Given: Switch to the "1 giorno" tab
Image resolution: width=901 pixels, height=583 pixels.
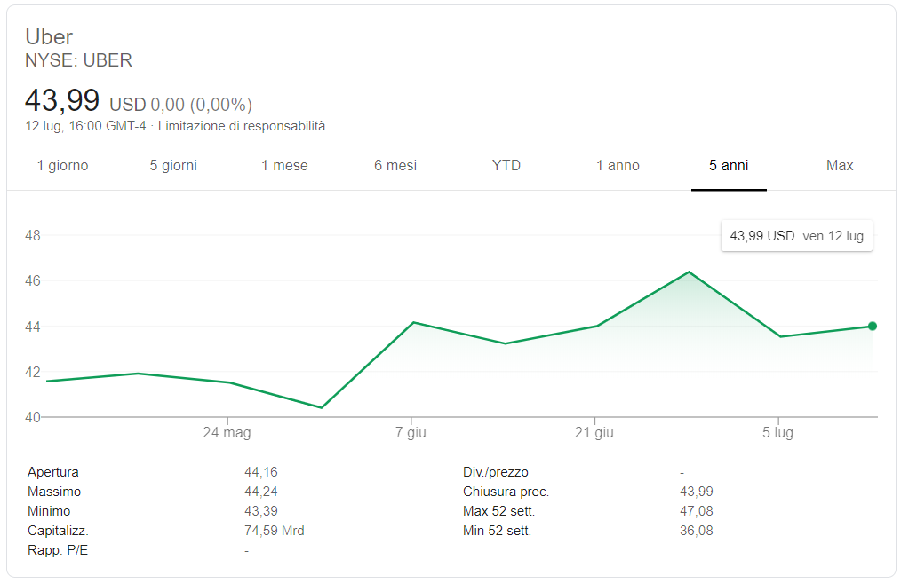Looking at the screenshot, I should coord(62,166).
